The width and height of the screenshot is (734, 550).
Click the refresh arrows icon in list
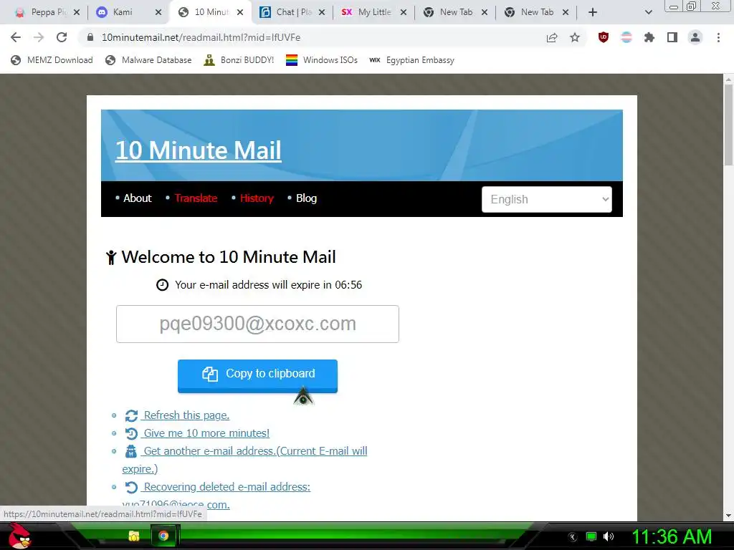131,416
